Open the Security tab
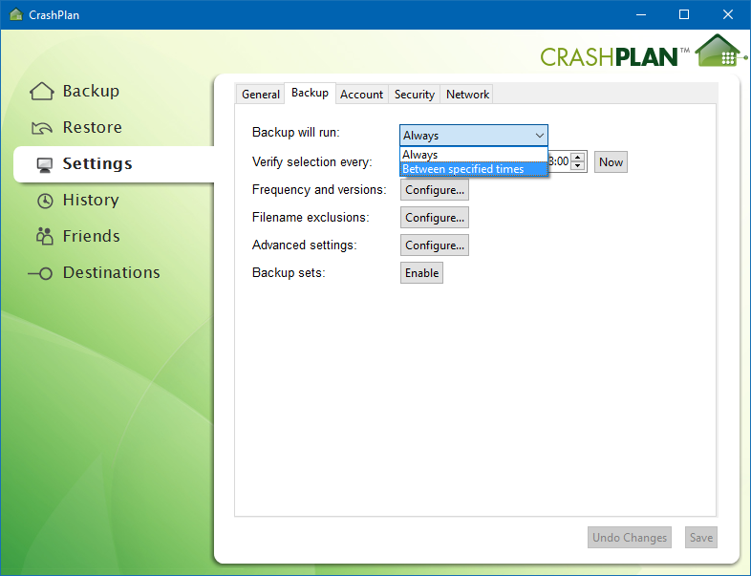Screen dimensions: 751x576 (x=415, y=95)
